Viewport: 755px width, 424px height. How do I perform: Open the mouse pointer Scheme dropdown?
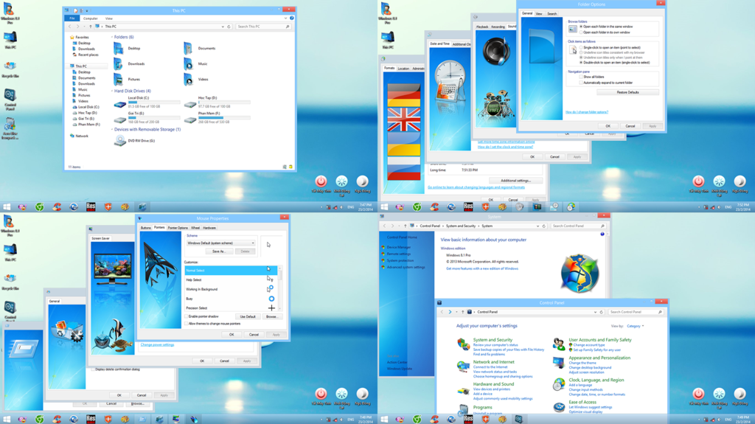pyautogui.click(x=221, y=243)
